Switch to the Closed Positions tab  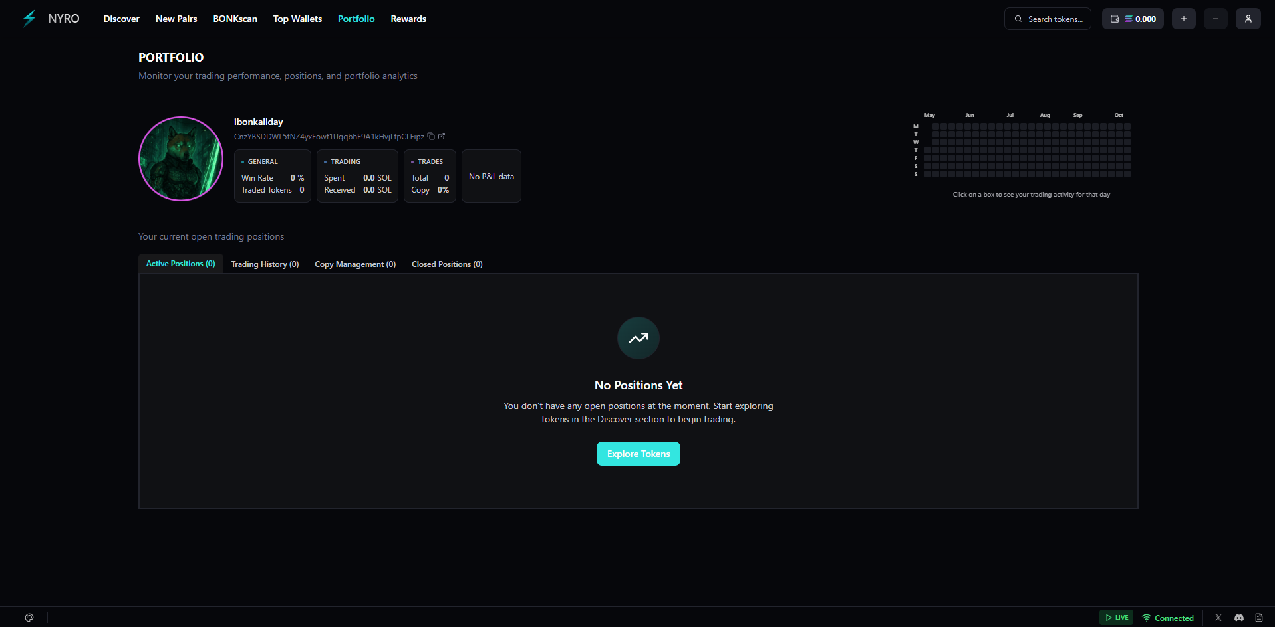pyautogui.click(x=447, y=264)
